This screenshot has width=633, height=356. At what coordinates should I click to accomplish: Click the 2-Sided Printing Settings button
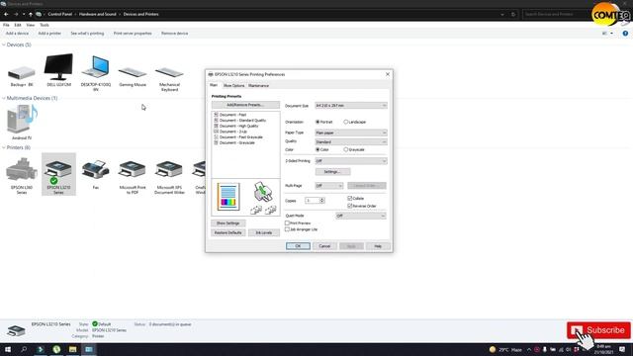[x=332, y=172]
